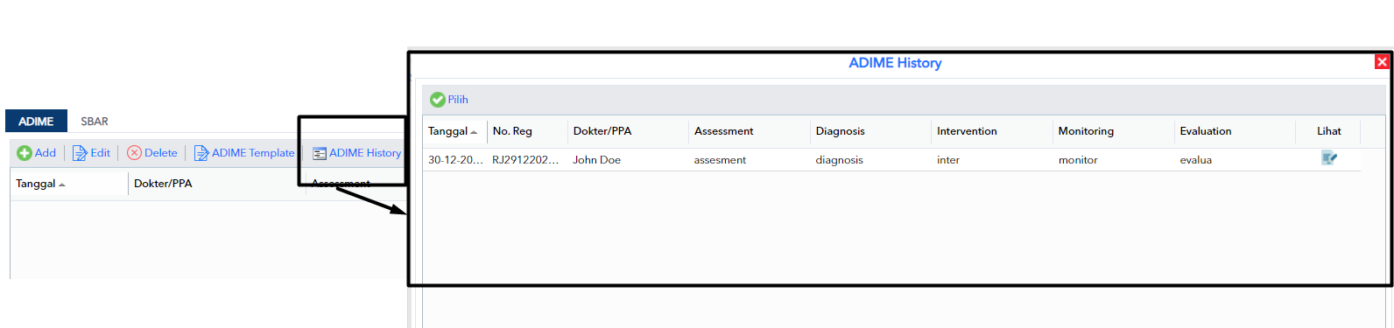Click the green Pilih checkmark icon
Image resolution: width=1394 pixels, height=328 pixels.
pyautogui.click(x=438, y=100)
